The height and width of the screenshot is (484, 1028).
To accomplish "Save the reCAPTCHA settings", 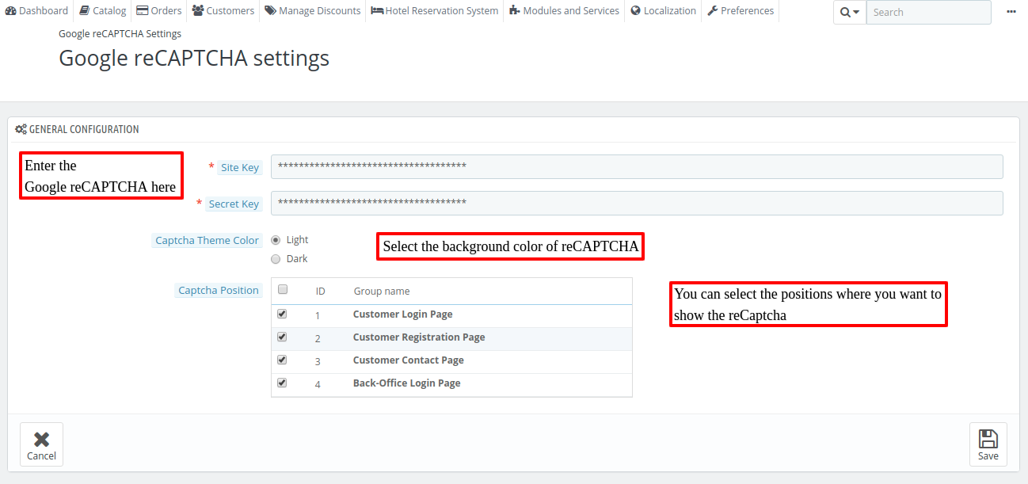I will (x=988, y=444).
